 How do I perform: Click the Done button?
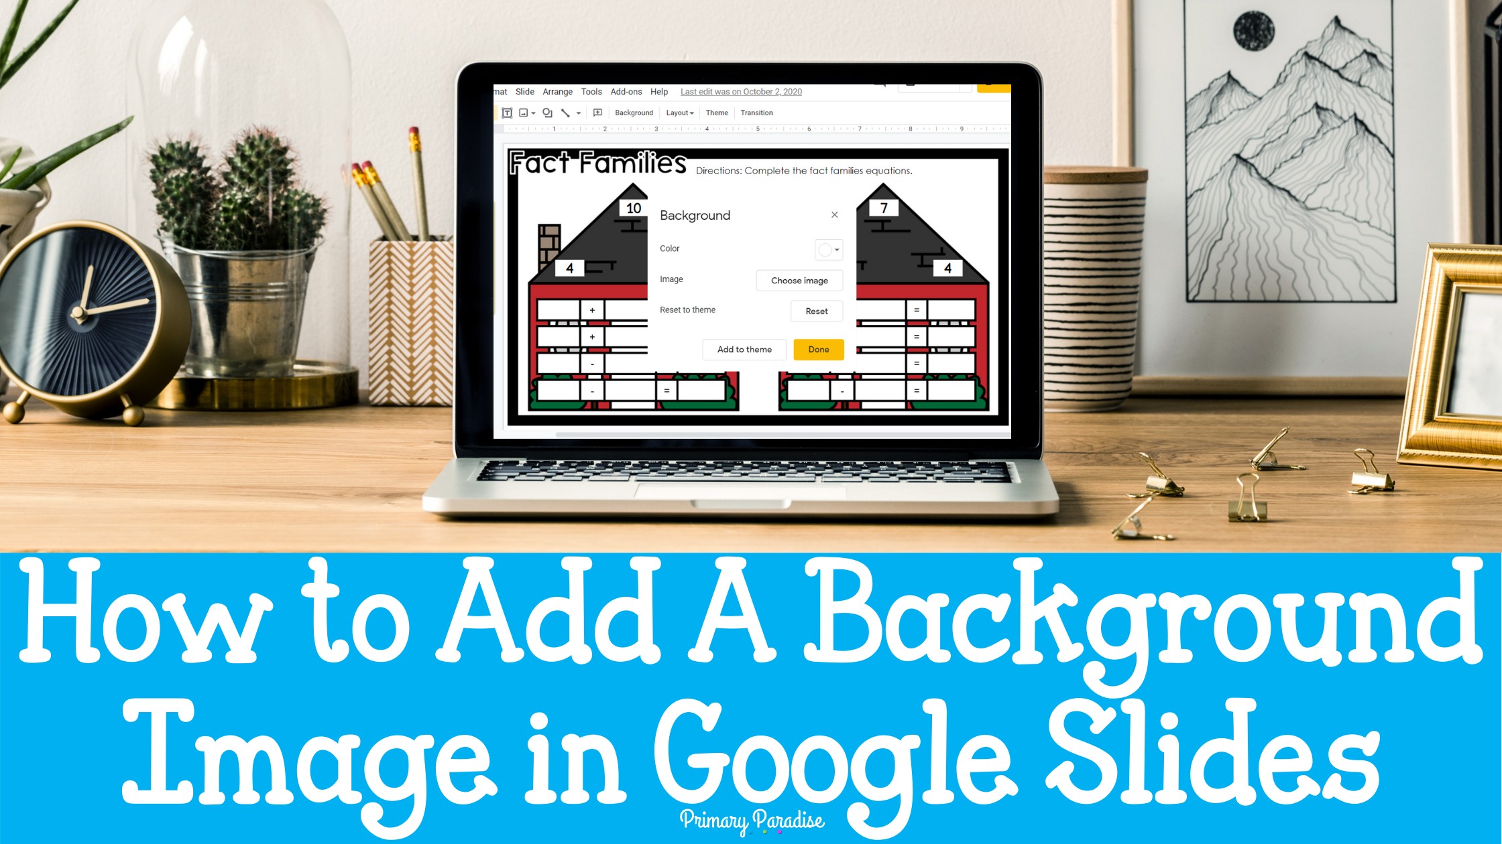(x=818, y=350)
